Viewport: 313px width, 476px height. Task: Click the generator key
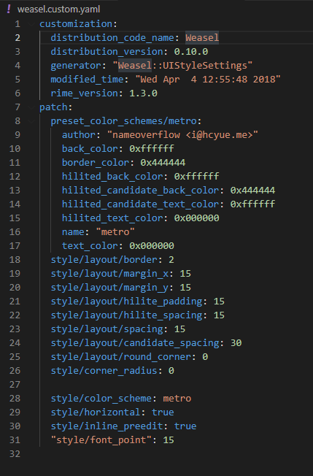[76, 65]
